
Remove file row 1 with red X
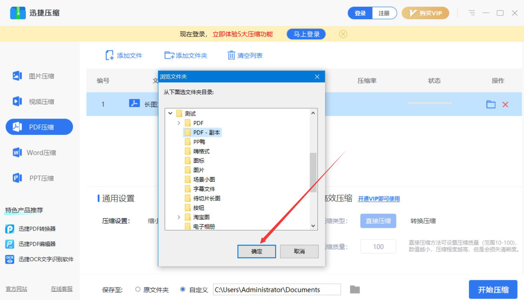coord(505,104)
